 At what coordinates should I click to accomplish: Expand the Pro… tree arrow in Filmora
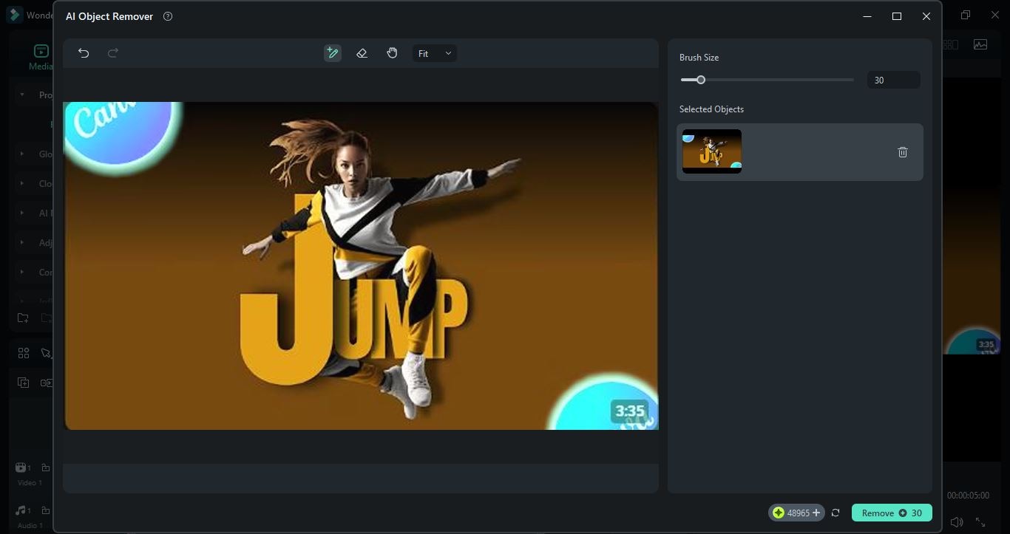pyautogui.click(x=22, y=95)
